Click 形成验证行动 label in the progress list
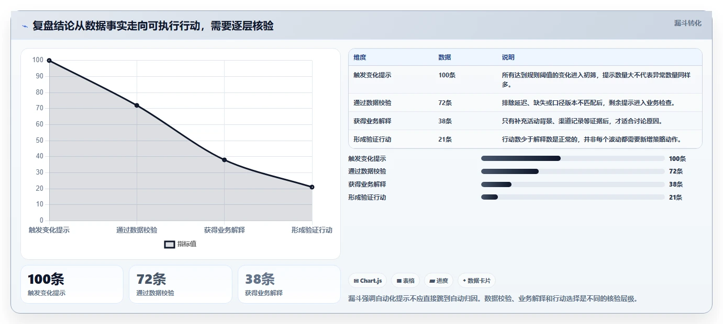The height and width of the screenshot is (324, 723). coord(367,198)
